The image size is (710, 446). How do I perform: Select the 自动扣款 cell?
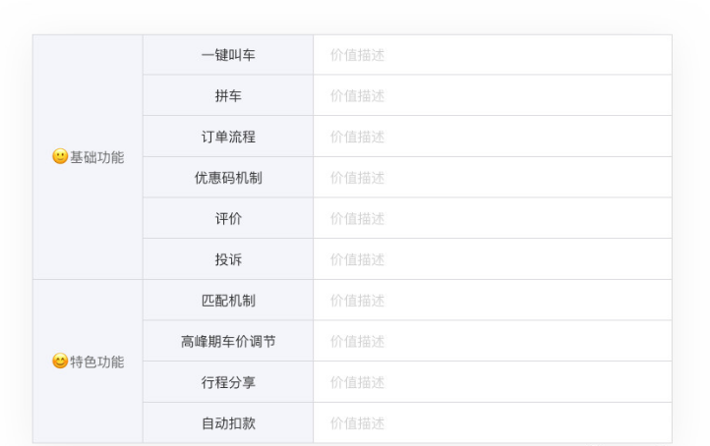[228, 423]
